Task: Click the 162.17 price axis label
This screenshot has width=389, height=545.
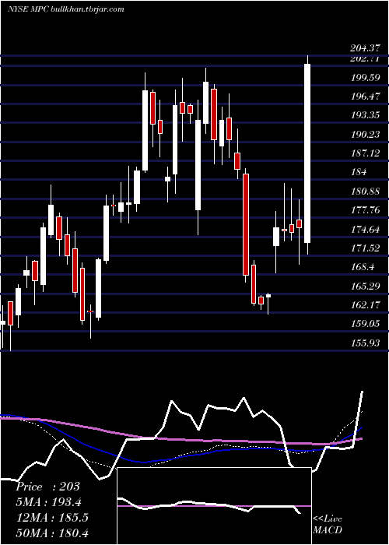Action: pos(365,305)
